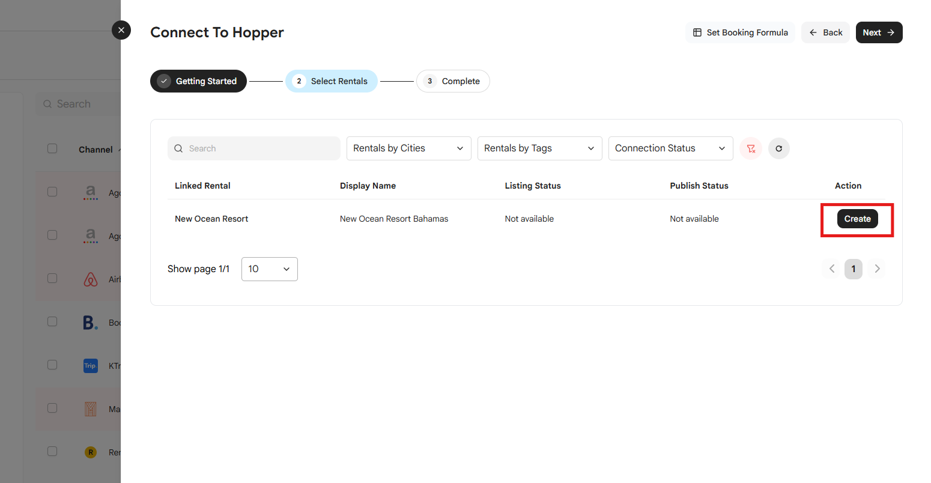931x483 pixels.
Task: Click the Airbnb logo in channel list
Action: click(x=91, y=279)
